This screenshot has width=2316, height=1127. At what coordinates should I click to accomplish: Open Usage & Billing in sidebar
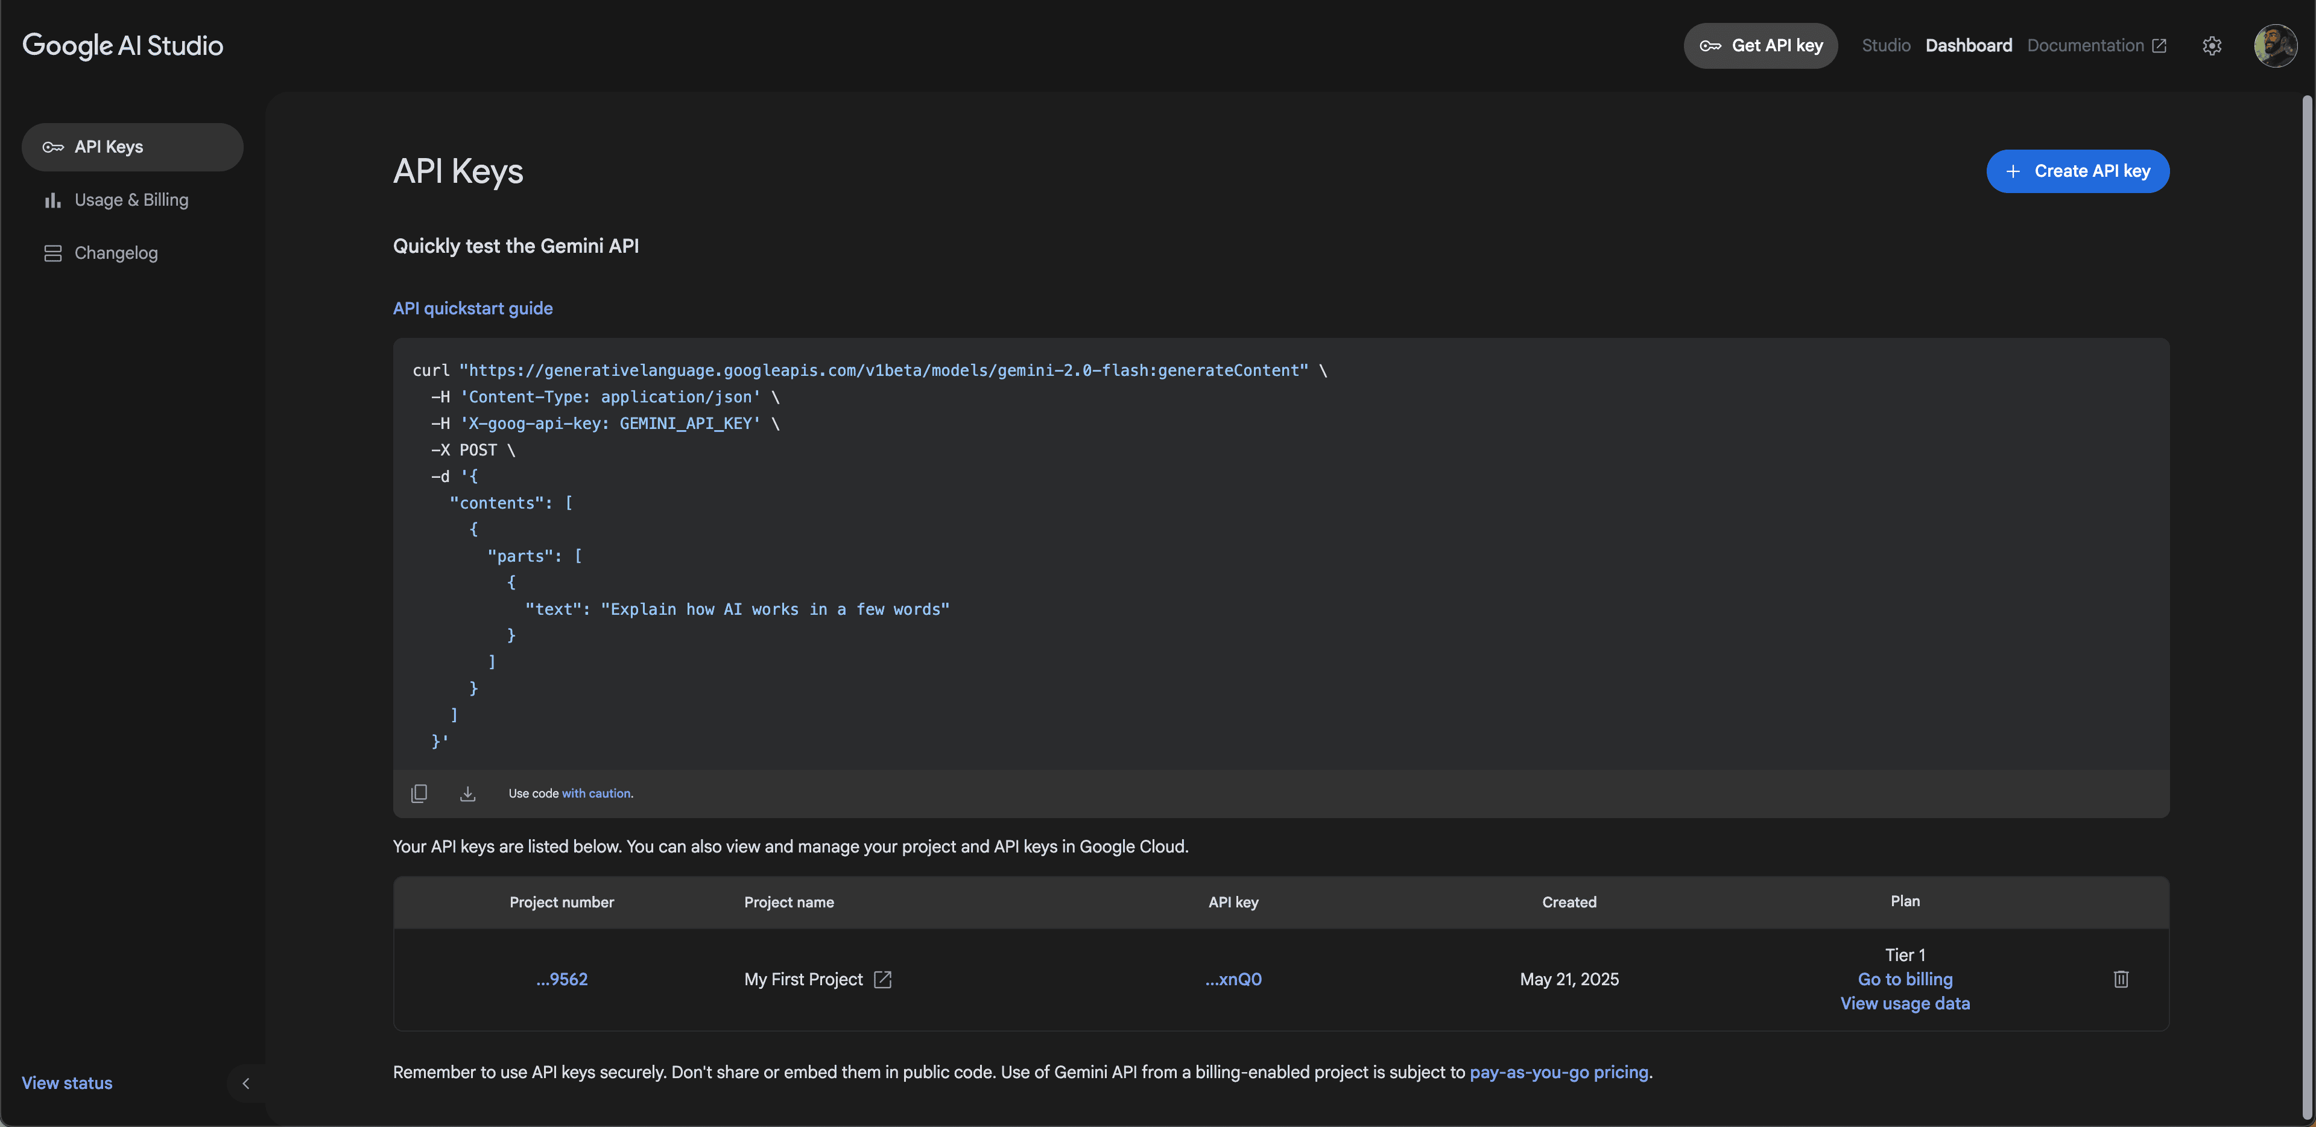point(131,200)
